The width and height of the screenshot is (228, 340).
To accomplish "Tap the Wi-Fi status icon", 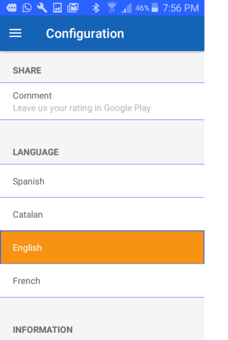I will click(x=112, y=8).
